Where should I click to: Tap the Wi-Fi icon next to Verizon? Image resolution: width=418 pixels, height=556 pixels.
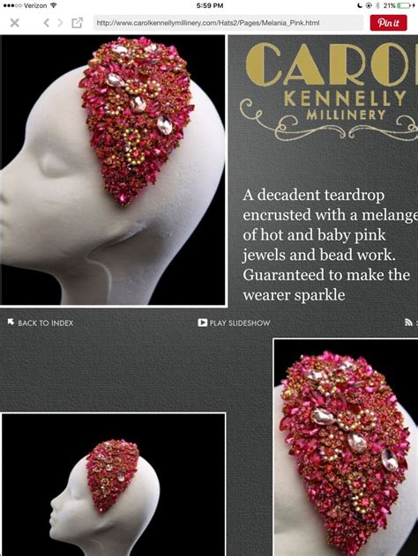(x=53, y=5)
